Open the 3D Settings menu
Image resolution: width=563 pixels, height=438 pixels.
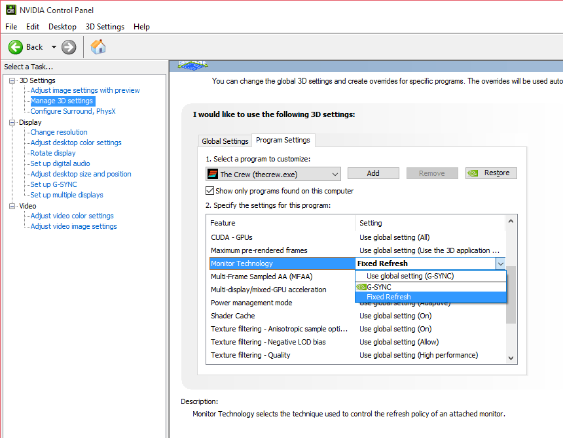(105, 27)
